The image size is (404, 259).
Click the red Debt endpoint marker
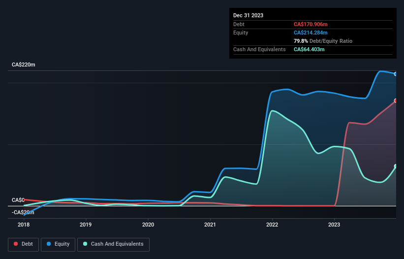tap(396, 100)
